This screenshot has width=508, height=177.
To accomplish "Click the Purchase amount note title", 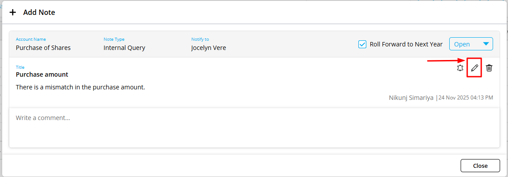I will pos(42,74).
